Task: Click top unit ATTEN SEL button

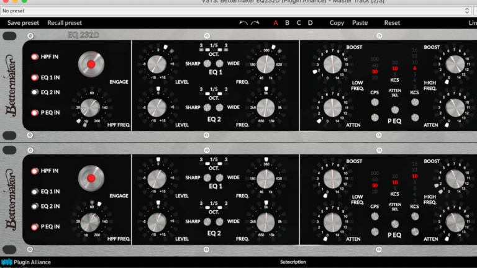Action: pos(395,110)
